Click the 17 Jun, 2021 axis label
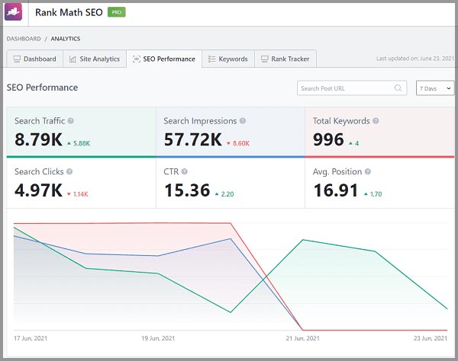This screenshot has height=361, width=458. click(31, 338)
